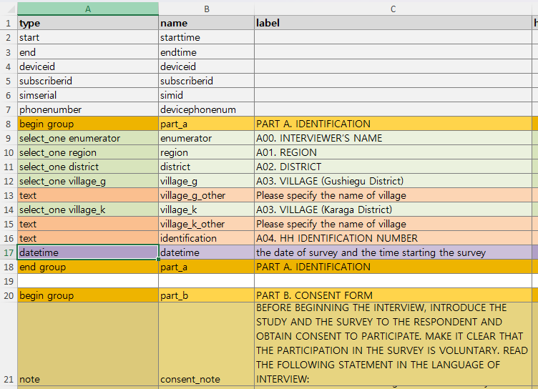
Task: Select 'part_b' cell
Action: (x=207, y=295)
